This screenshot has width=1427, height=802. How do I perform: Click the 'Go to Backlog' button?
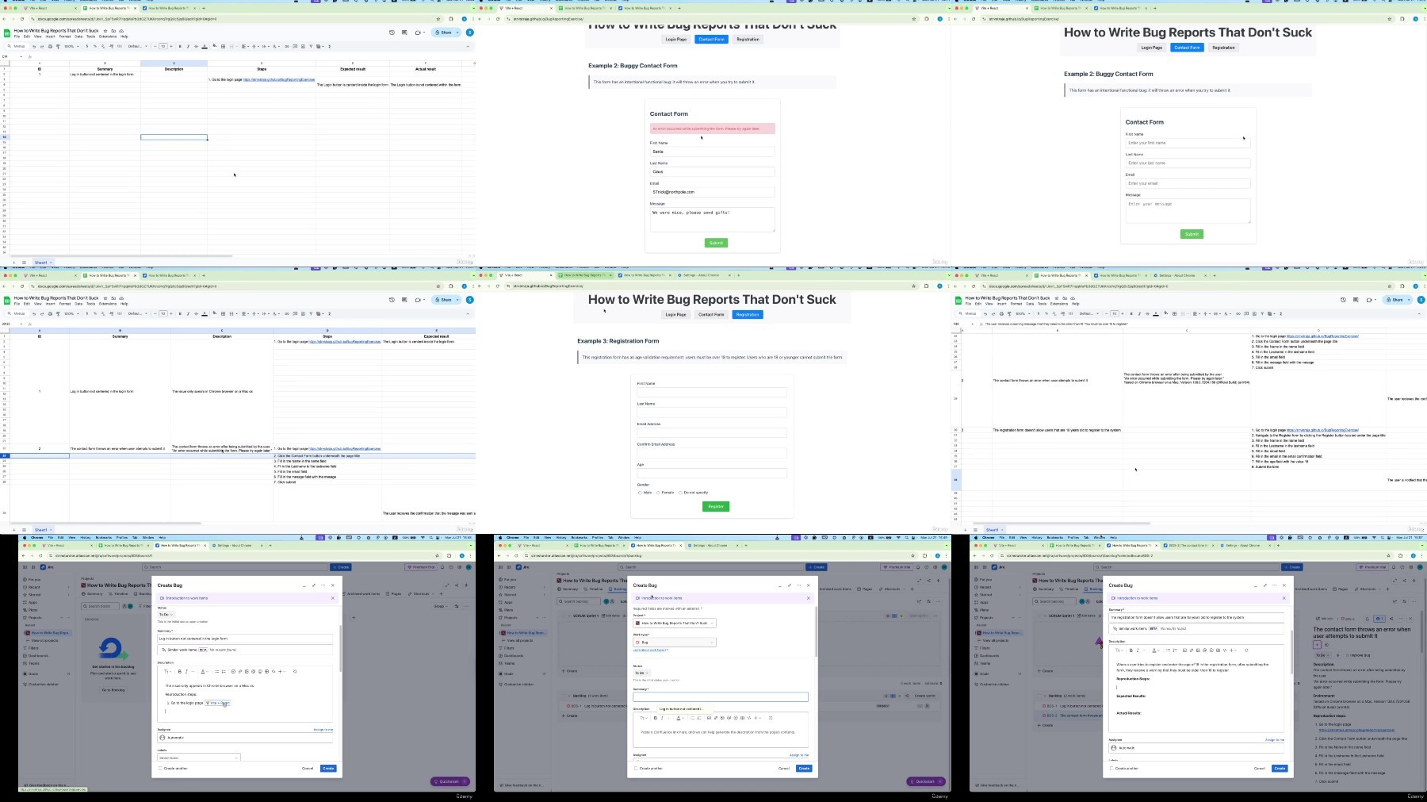[x=113, y=689]
